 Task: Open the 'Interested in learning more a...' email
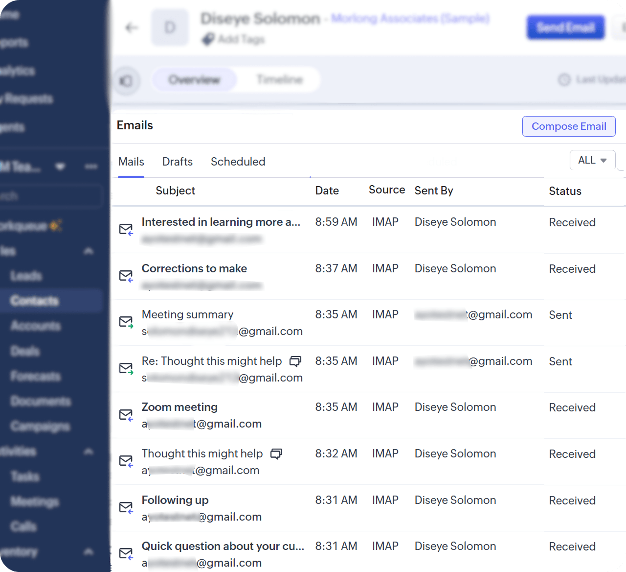pos(221,222)
